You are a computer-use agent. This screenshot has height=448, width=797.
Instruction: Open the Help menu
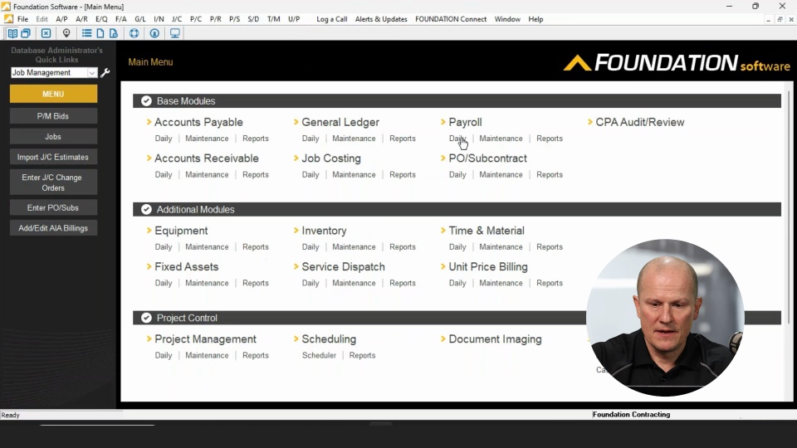tap(535, 19)
